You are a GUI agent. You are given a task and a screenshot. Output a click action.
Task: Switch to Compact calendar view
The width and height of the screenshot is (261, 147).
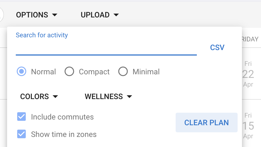(69, 71)
